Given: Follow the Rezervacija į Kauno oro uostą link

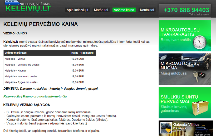Looking at the screenshot, I should 35,96.
